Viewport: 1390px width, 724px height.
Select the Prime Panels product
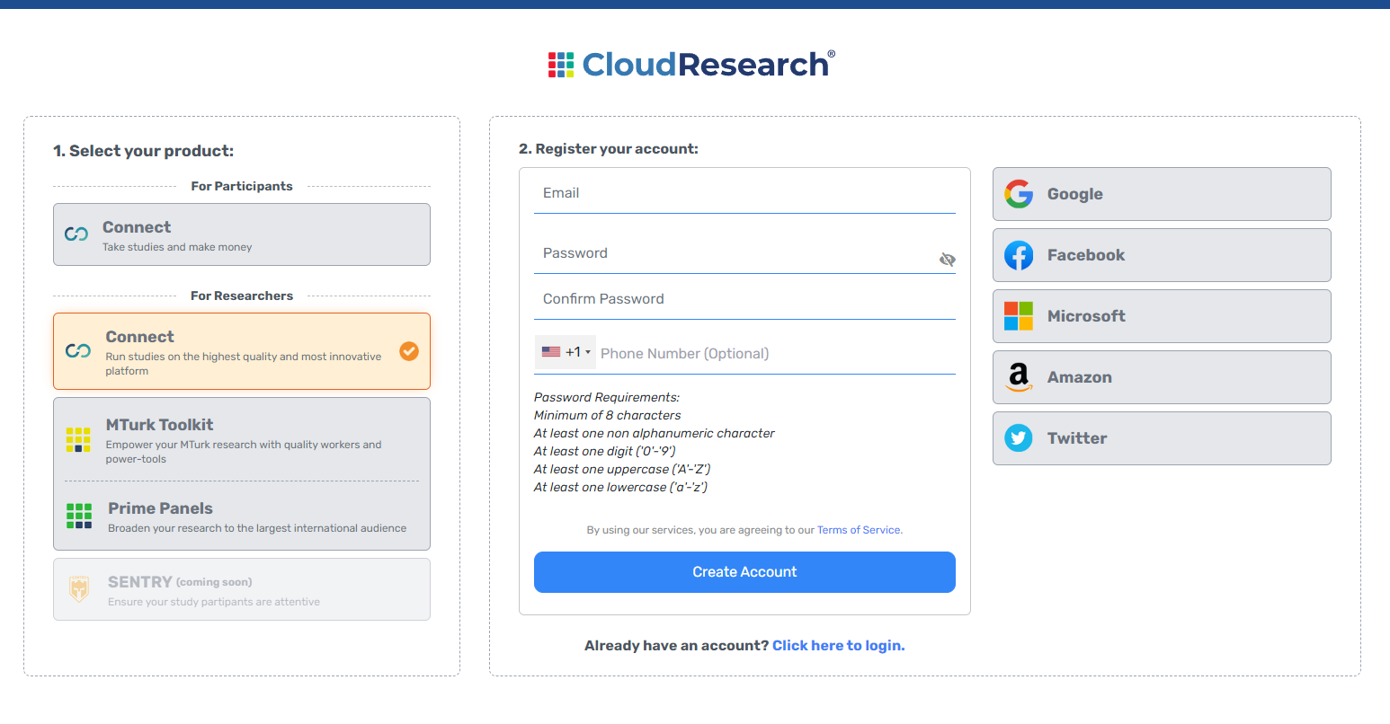(x=242, y=516)
